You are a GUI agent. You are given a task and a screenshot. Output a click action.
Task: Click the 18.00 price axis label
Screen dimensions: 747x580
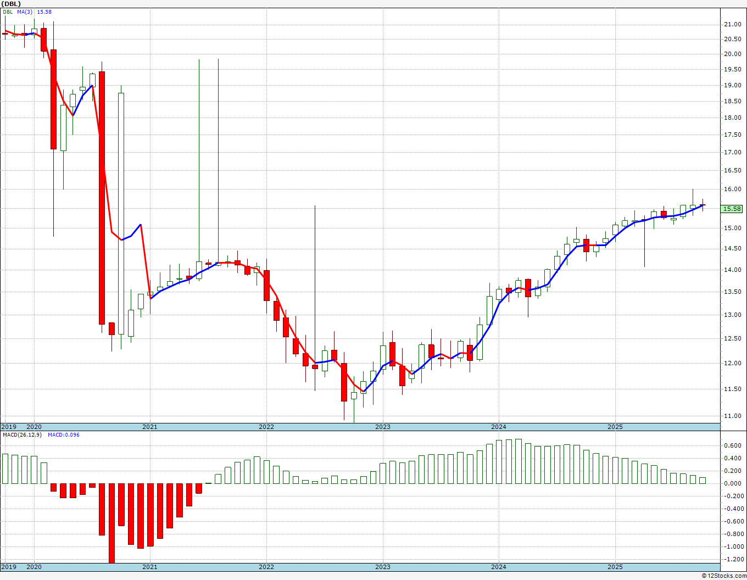(732, 118)
